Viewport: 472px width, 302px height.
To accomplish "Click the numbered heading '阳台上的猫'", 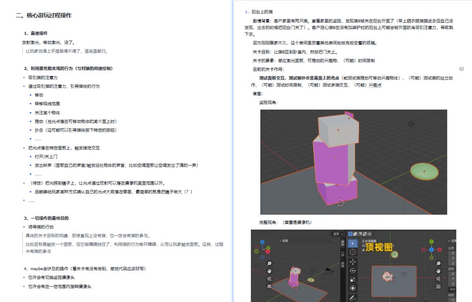I will click(x=262, y=12).
